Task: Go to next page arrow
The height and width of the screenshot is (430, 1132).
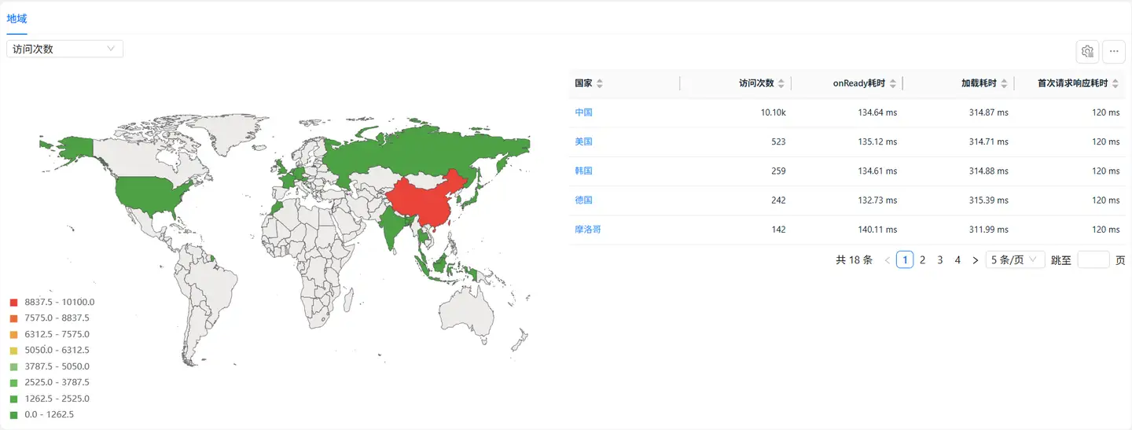Action: (x=975, y=260)
